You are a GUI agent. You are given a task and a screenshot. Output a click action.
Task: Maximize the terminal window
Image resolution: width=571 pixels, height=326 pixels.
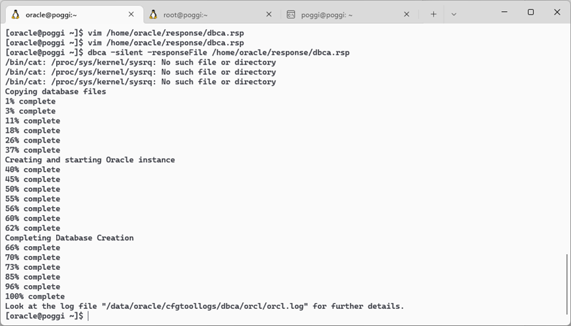pos(530,12)
